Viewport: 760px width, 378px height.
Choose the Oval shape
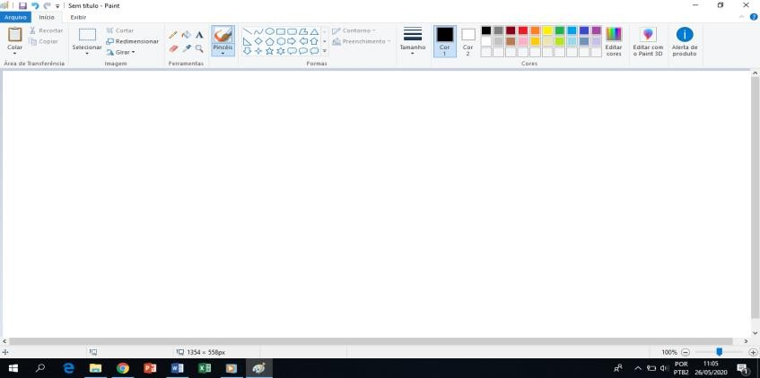tap(269, 31)
